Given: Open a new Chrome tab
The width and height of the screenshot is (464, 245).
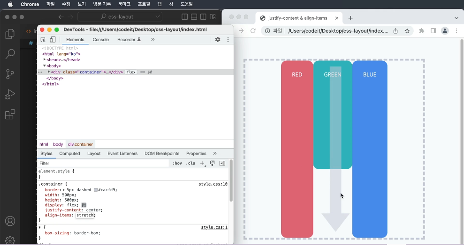Looking at the screenshot, I should [x=350, y=18].
